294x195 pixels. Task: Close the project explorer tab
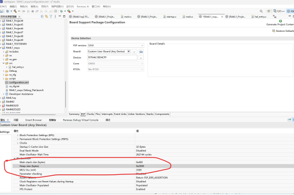click(19, 16)
